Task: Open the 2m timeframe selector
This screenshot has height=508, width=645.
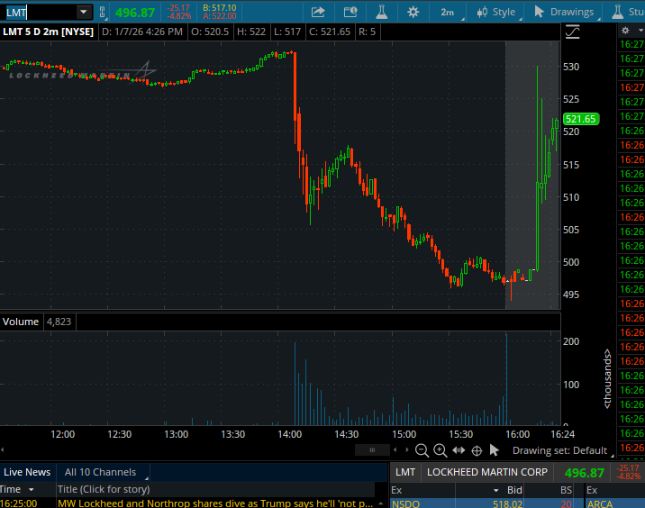Action: tap(449, 13)
